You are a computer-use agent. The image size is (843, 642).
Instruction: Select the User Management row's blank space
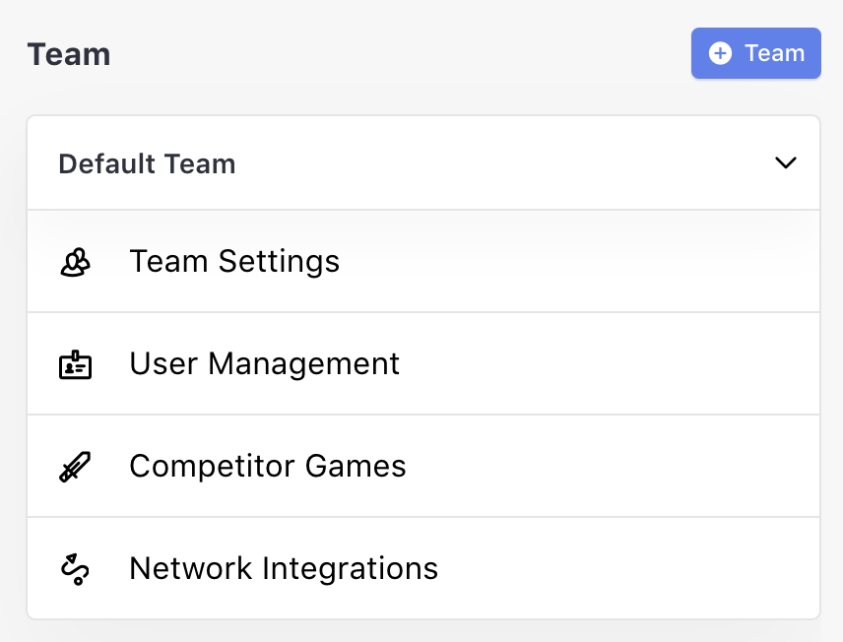pyautogui.click(x=608, y=364)
